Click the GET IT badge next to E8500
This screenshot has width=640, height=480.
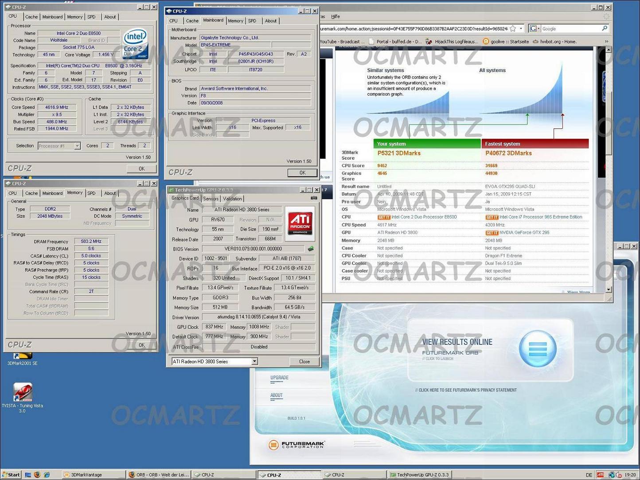(x=384, y=217)
